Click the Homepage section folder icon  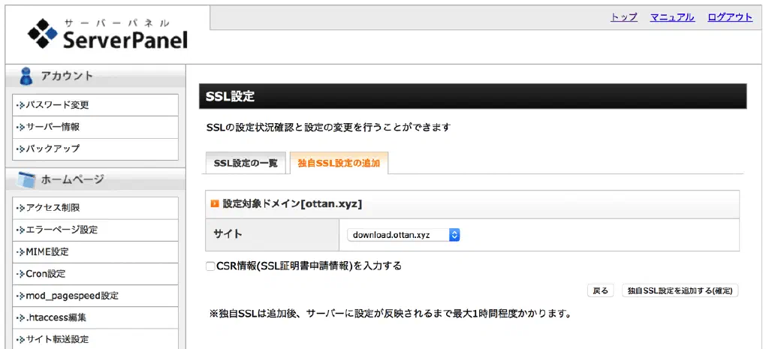[x=26, y=179]
